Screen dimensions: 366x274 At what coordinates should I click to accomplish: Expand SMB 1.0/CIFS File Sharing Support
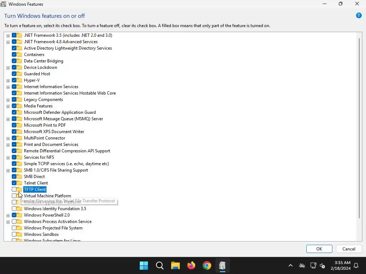tap(8, 171)
